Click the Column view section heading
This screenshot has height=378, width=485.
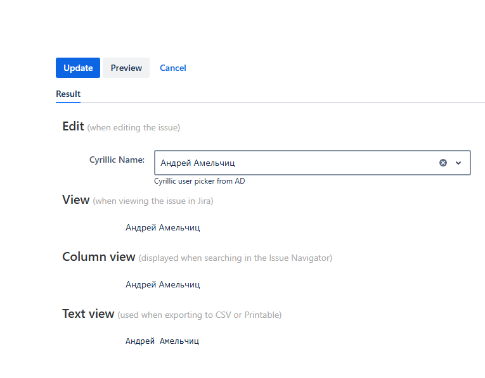click(98, 257)
